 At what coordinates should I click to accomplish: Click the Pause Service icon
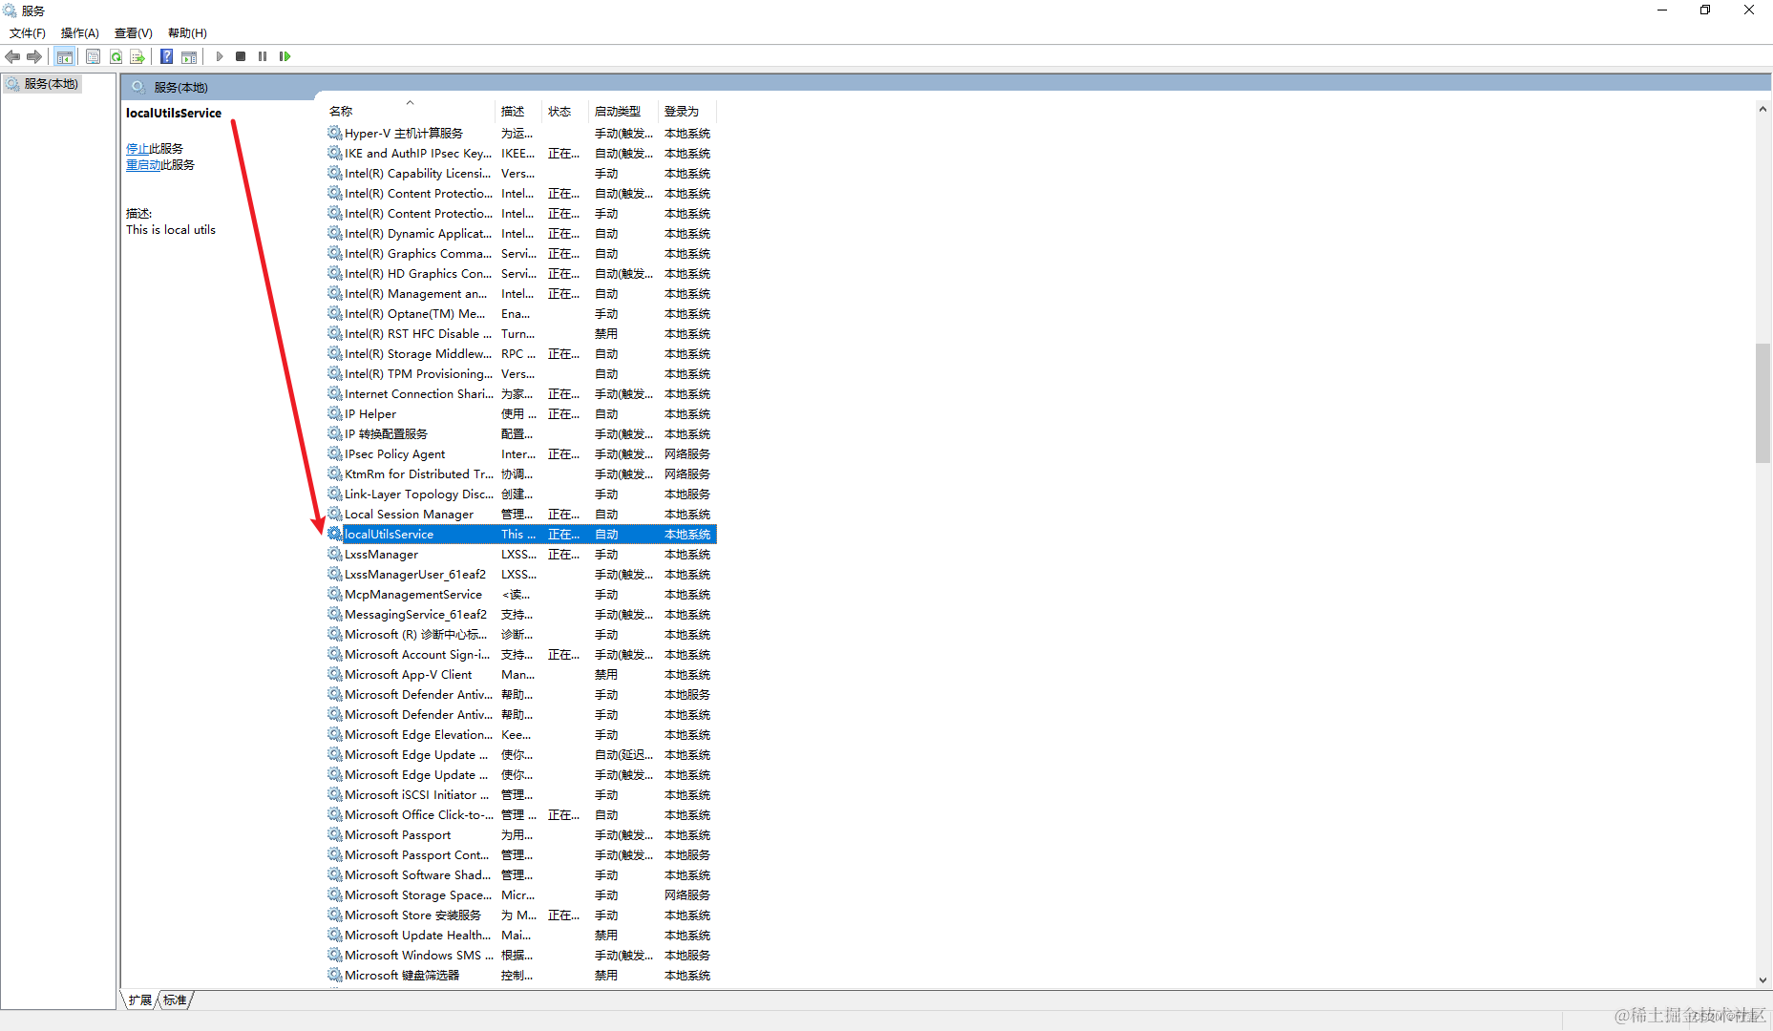click(x=263, y=56)
